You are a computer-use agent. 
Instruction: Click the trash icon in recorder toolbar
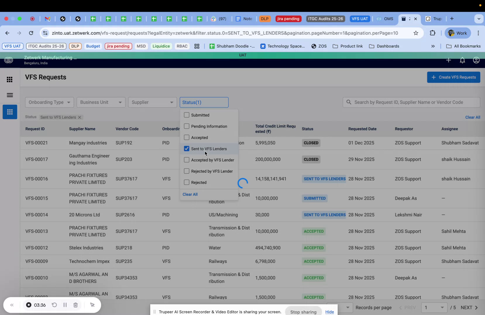[x=75, y=305]
